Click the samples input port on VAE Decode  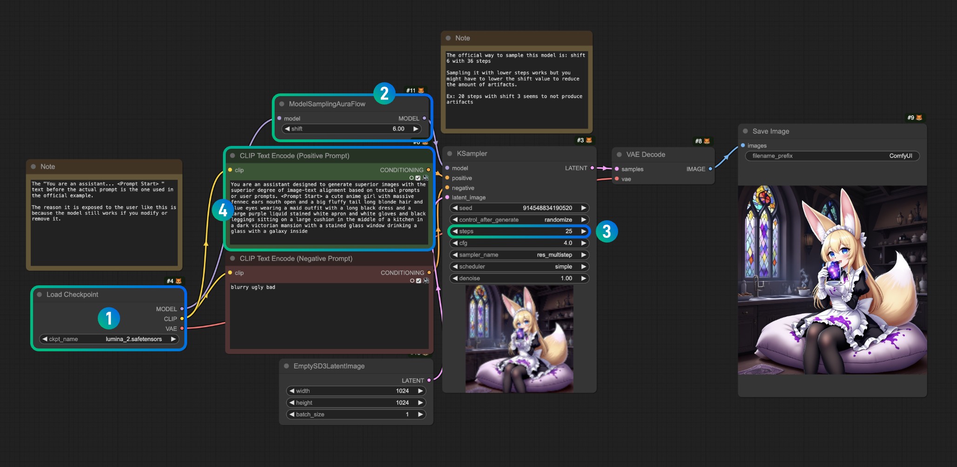tap(617, 169)
